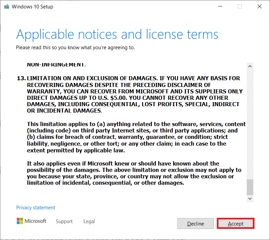This screenshot has height=240, width=270.
Task: Click the Windows 10 Setup title icon
Action: pyautogui.click(x=6, y=6)
